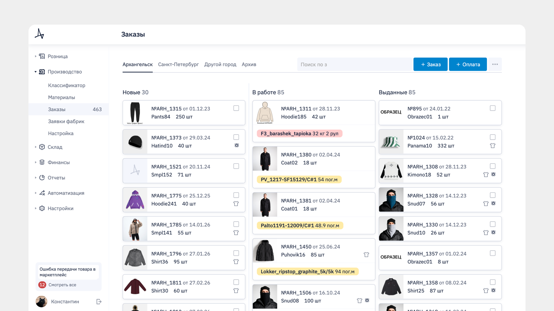This screenshot has width=554, height=311.
Task: Click the gear icon on order ARH_1358
Action: click(x=493, y=291)
